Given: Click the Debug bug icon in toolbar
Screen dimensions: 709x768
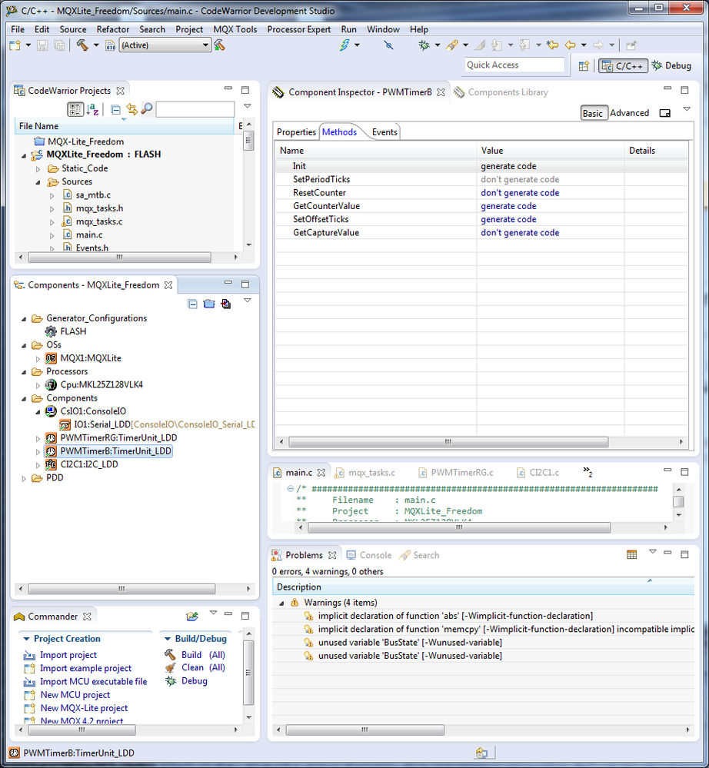Looking at the screenshot, I should (x=424, y=45).
